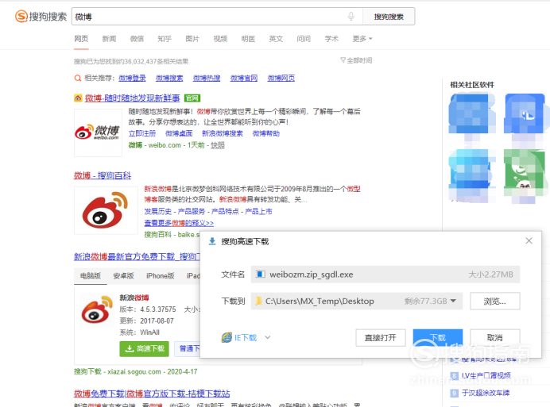Open the 新浪微博搜索 sublink

click(223, 133)
